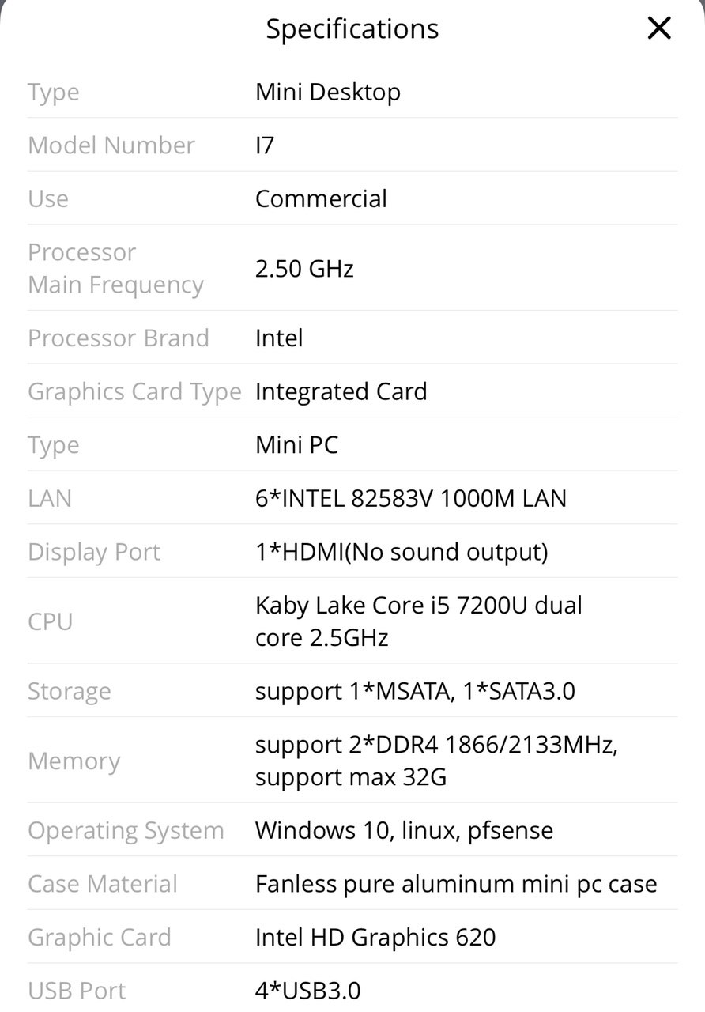Select the Windows 10, linux, pfsense value
This screenshot has width=705, height=1012.
pyautogui.click(x=404, y=831)
